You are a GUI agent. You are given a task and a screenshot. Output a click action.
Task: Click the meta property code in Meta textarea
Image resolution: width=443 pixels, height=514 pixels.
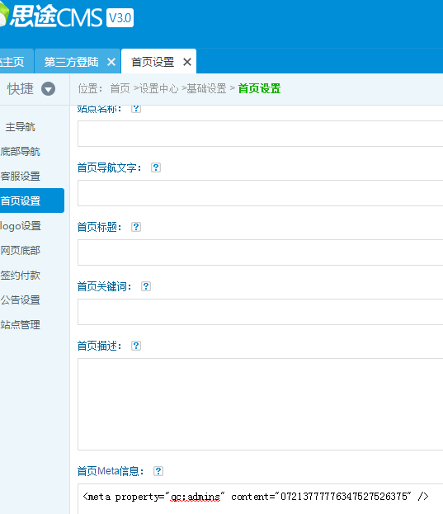click(x=256, y=497)
